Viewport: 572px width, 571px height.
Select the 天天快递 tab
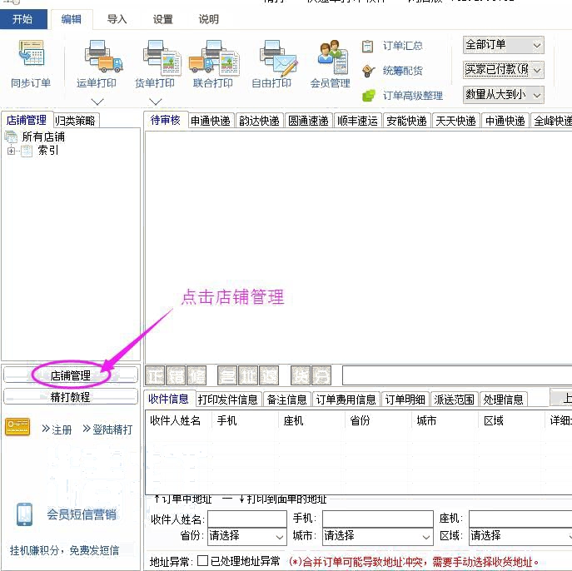[456, 121]
